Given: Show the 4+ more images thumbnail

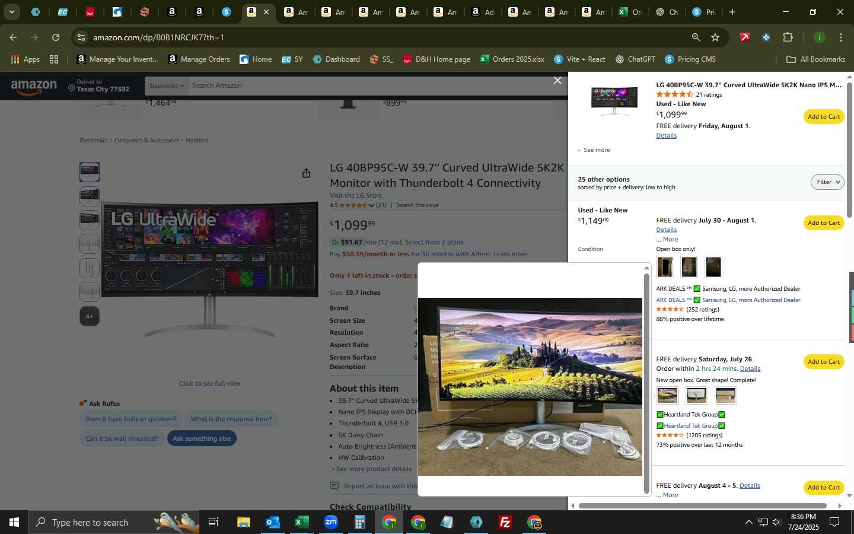Looking at the screenshot, I should 90,316.
